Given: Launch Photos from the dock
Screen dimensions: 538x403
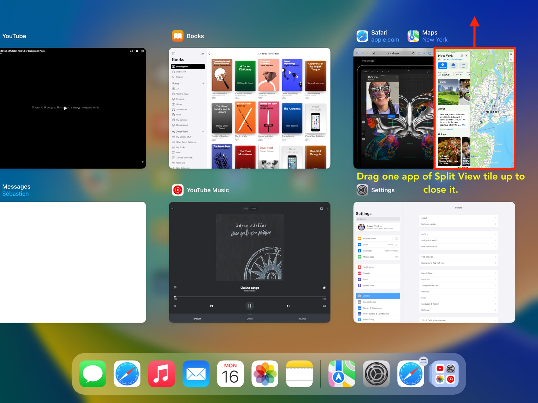Looking at the screenshot, I should point(265,374).
